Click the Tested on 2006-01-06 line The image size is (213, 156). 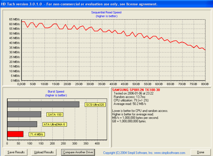(134, 93)
